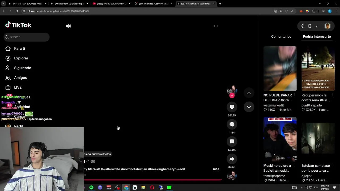Visit the c_rojior profile link
The width and height of the screenshot is (340, 191).
[306, 176]
